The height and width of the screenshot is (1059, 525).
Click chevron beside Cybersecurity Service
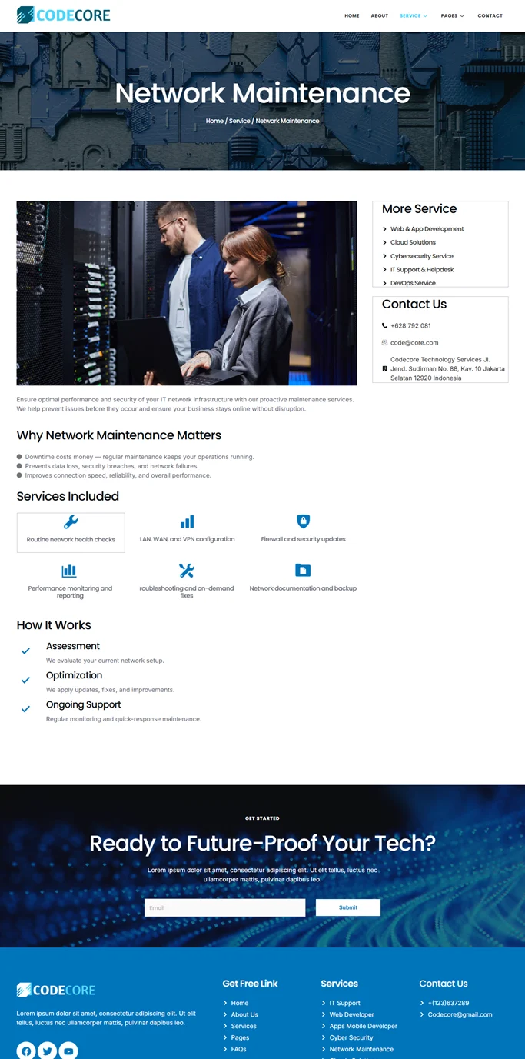tap(384, 256)
